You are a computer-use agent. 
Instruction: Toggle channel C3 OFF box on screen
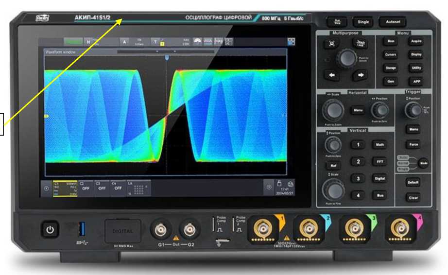(102, 187)
